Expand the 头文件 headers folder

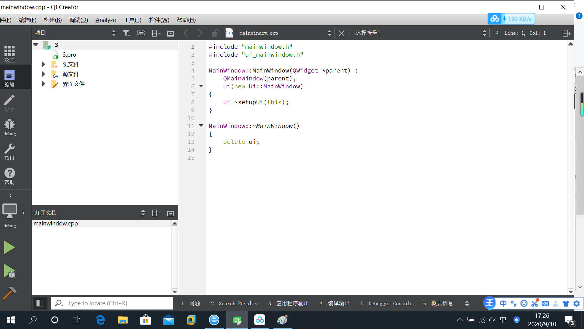(x=43, y=64)
